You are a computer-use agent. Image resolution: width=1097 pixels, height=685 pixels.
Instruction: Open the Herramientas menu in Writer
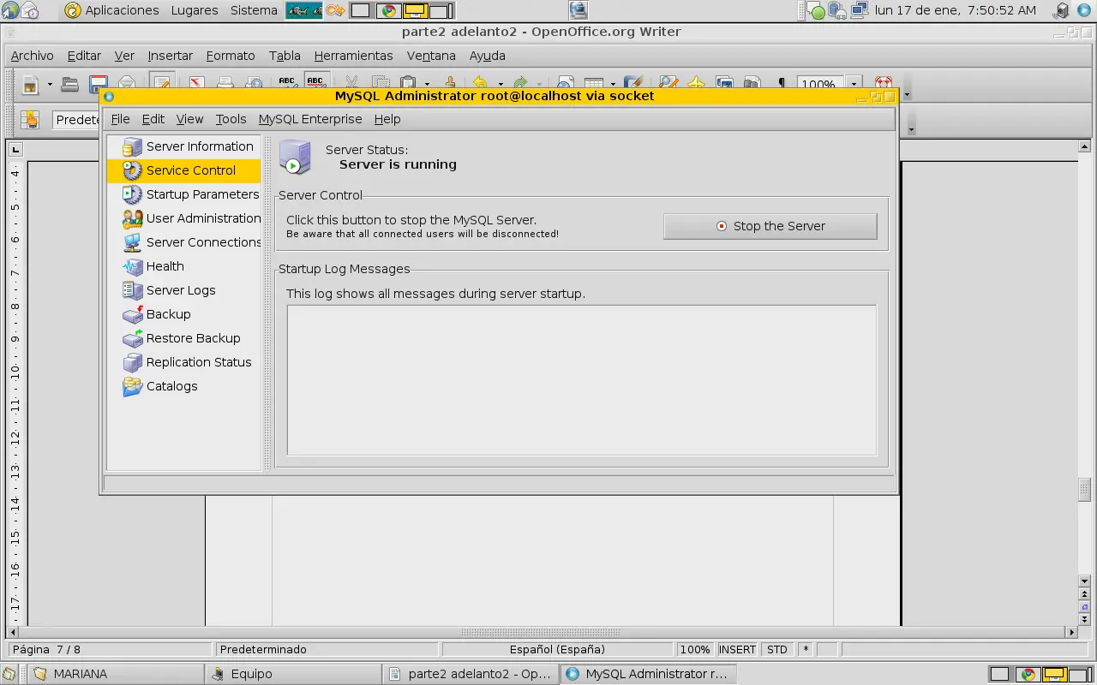(353, 56)
